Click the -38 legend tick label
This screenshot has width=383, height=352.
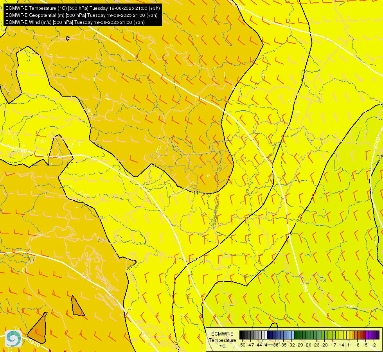point(275,345)
